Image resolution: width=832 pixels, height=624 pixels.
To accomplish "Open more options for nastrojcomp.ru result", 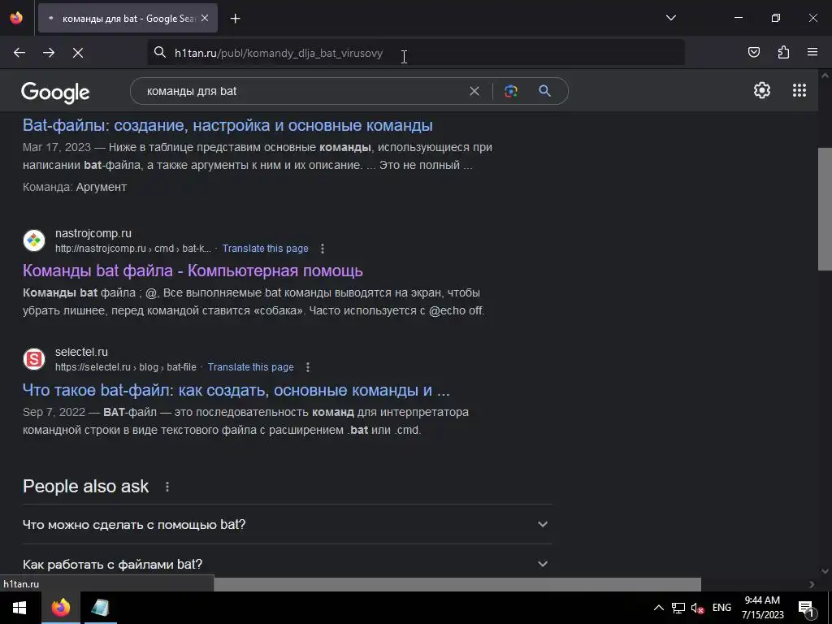I will pyautogui.click(x=322, y=249).
